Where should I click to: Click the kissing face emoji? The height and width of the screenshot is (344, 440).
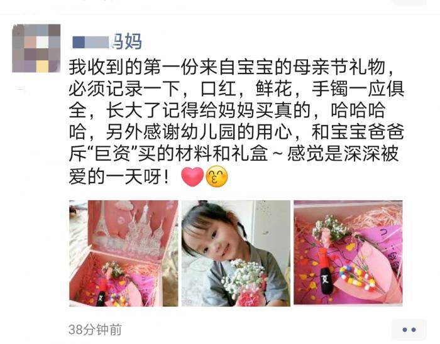tap(217, 177)
